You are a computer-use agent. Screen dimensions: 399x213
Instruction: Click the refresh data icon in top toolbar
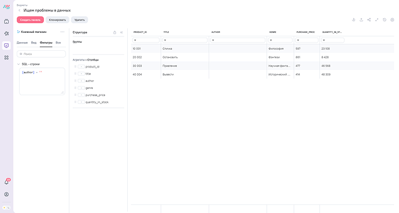pos(353,20)
